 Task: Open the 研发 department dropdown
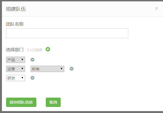(16, 78)
